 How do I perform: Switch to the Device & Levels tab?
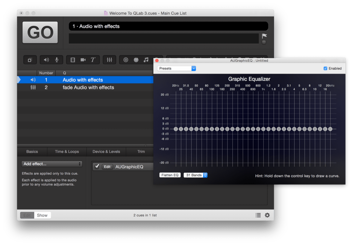pyautogui.click(x=106, y=151)
